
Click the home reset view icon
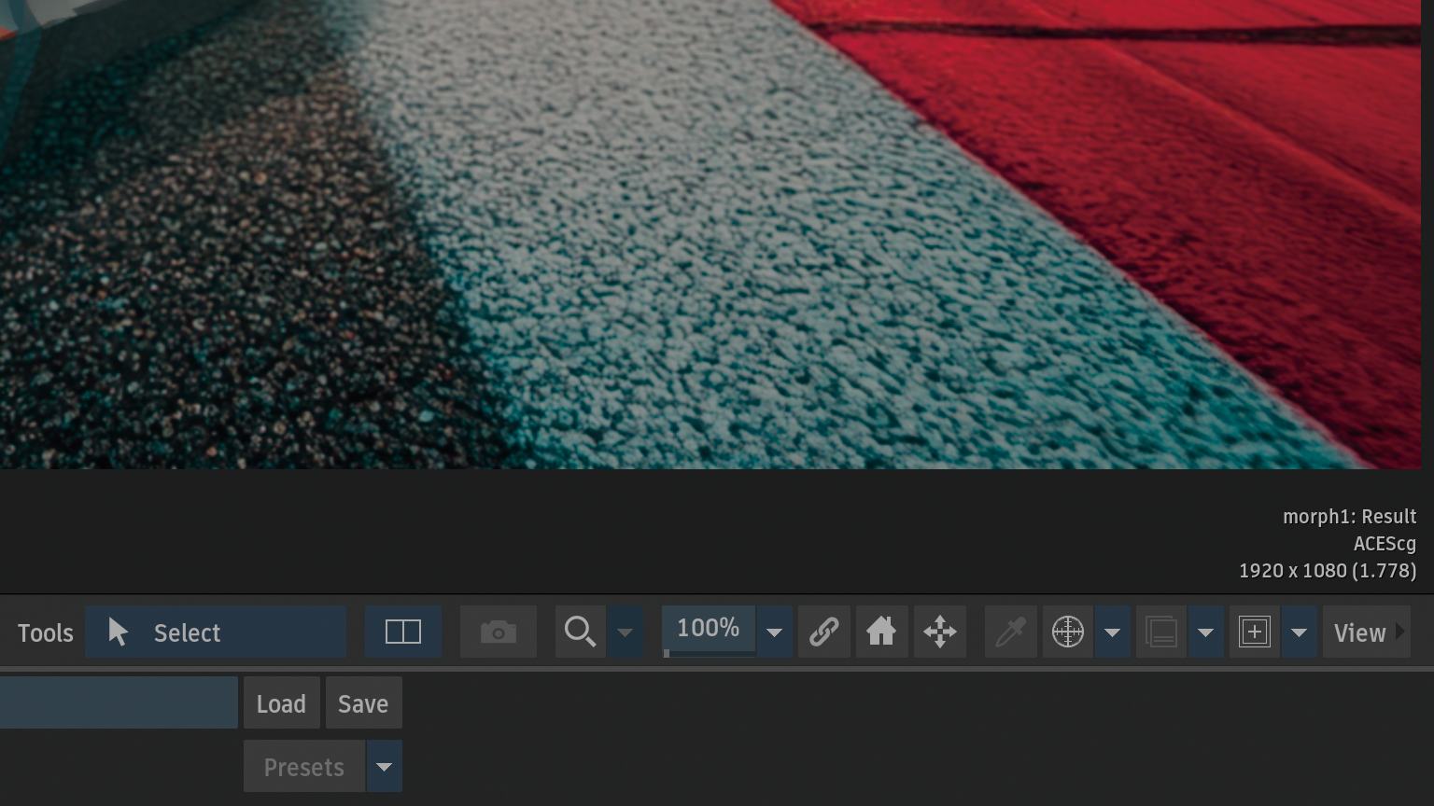[x=880, y=632]
